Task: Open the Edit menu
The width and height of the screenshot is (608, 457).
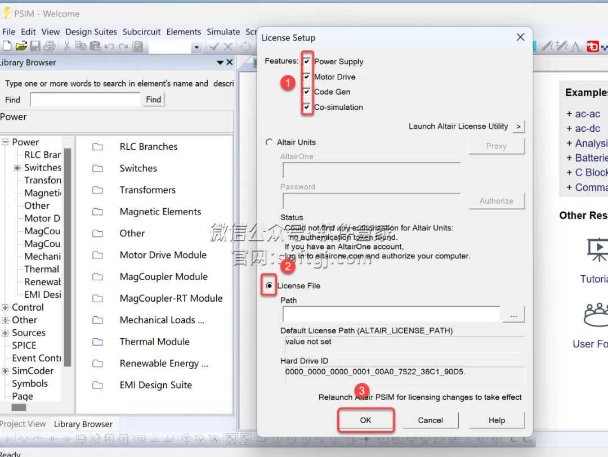Action: click(x=28, y=32)
